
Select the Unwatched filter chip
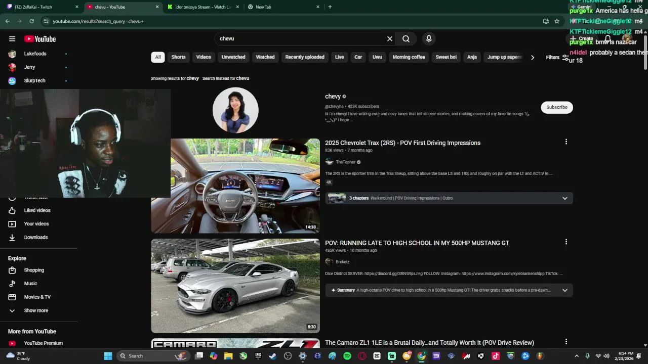pos(233,57)
